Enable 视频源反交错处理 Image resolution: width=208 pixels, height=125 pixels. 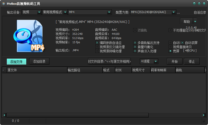pyautogui.click(x=97, y=47)
